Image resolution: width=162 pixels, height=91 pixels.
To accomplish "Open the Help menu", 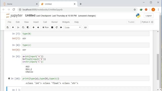I will click(76, 22).
